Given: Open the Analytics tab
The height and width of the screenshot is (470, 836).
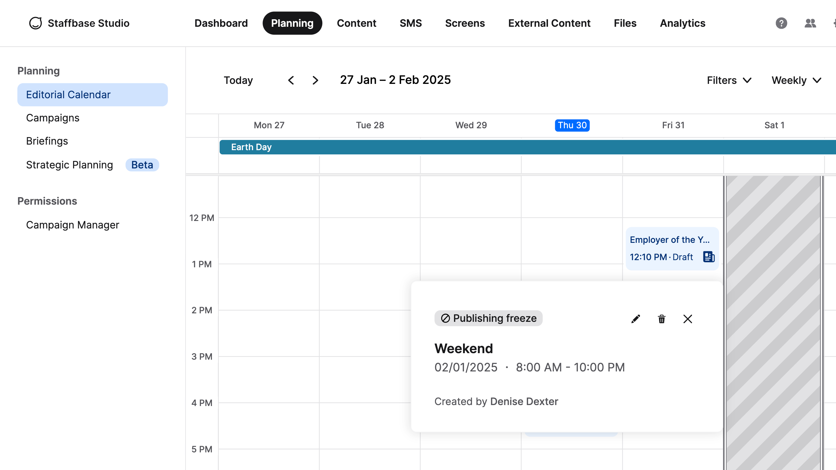Looking at the screenshot, I should [683, 23].
